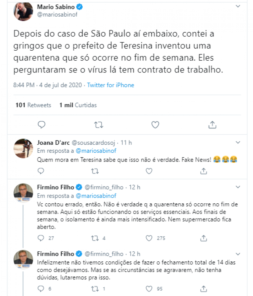Screen dimensions: 253x296
Task: Like Joana D'arc's reply
Action: point(149,171)
